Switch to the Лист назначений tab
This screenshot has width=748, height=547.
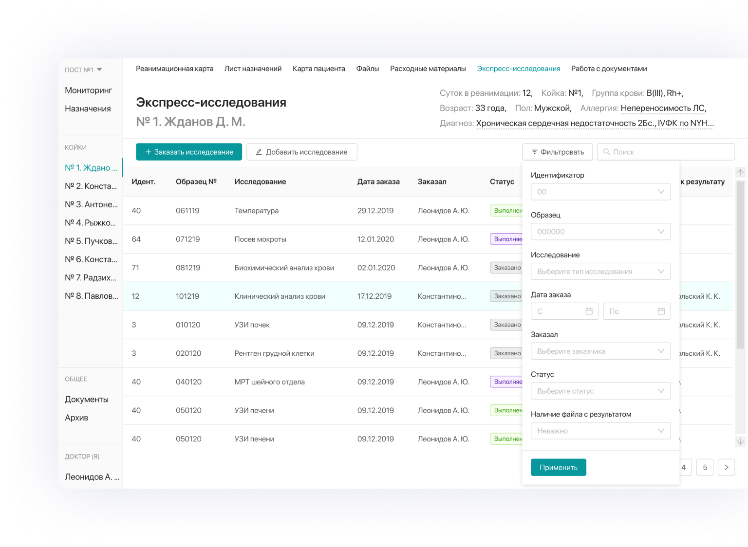pyautogui.click(x=253, y=69)
